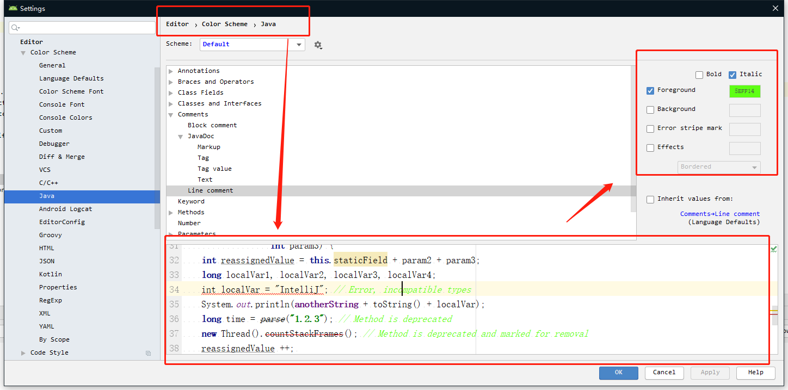
Task: Click the green Foreground color swatch
Action: click(745, 91)
